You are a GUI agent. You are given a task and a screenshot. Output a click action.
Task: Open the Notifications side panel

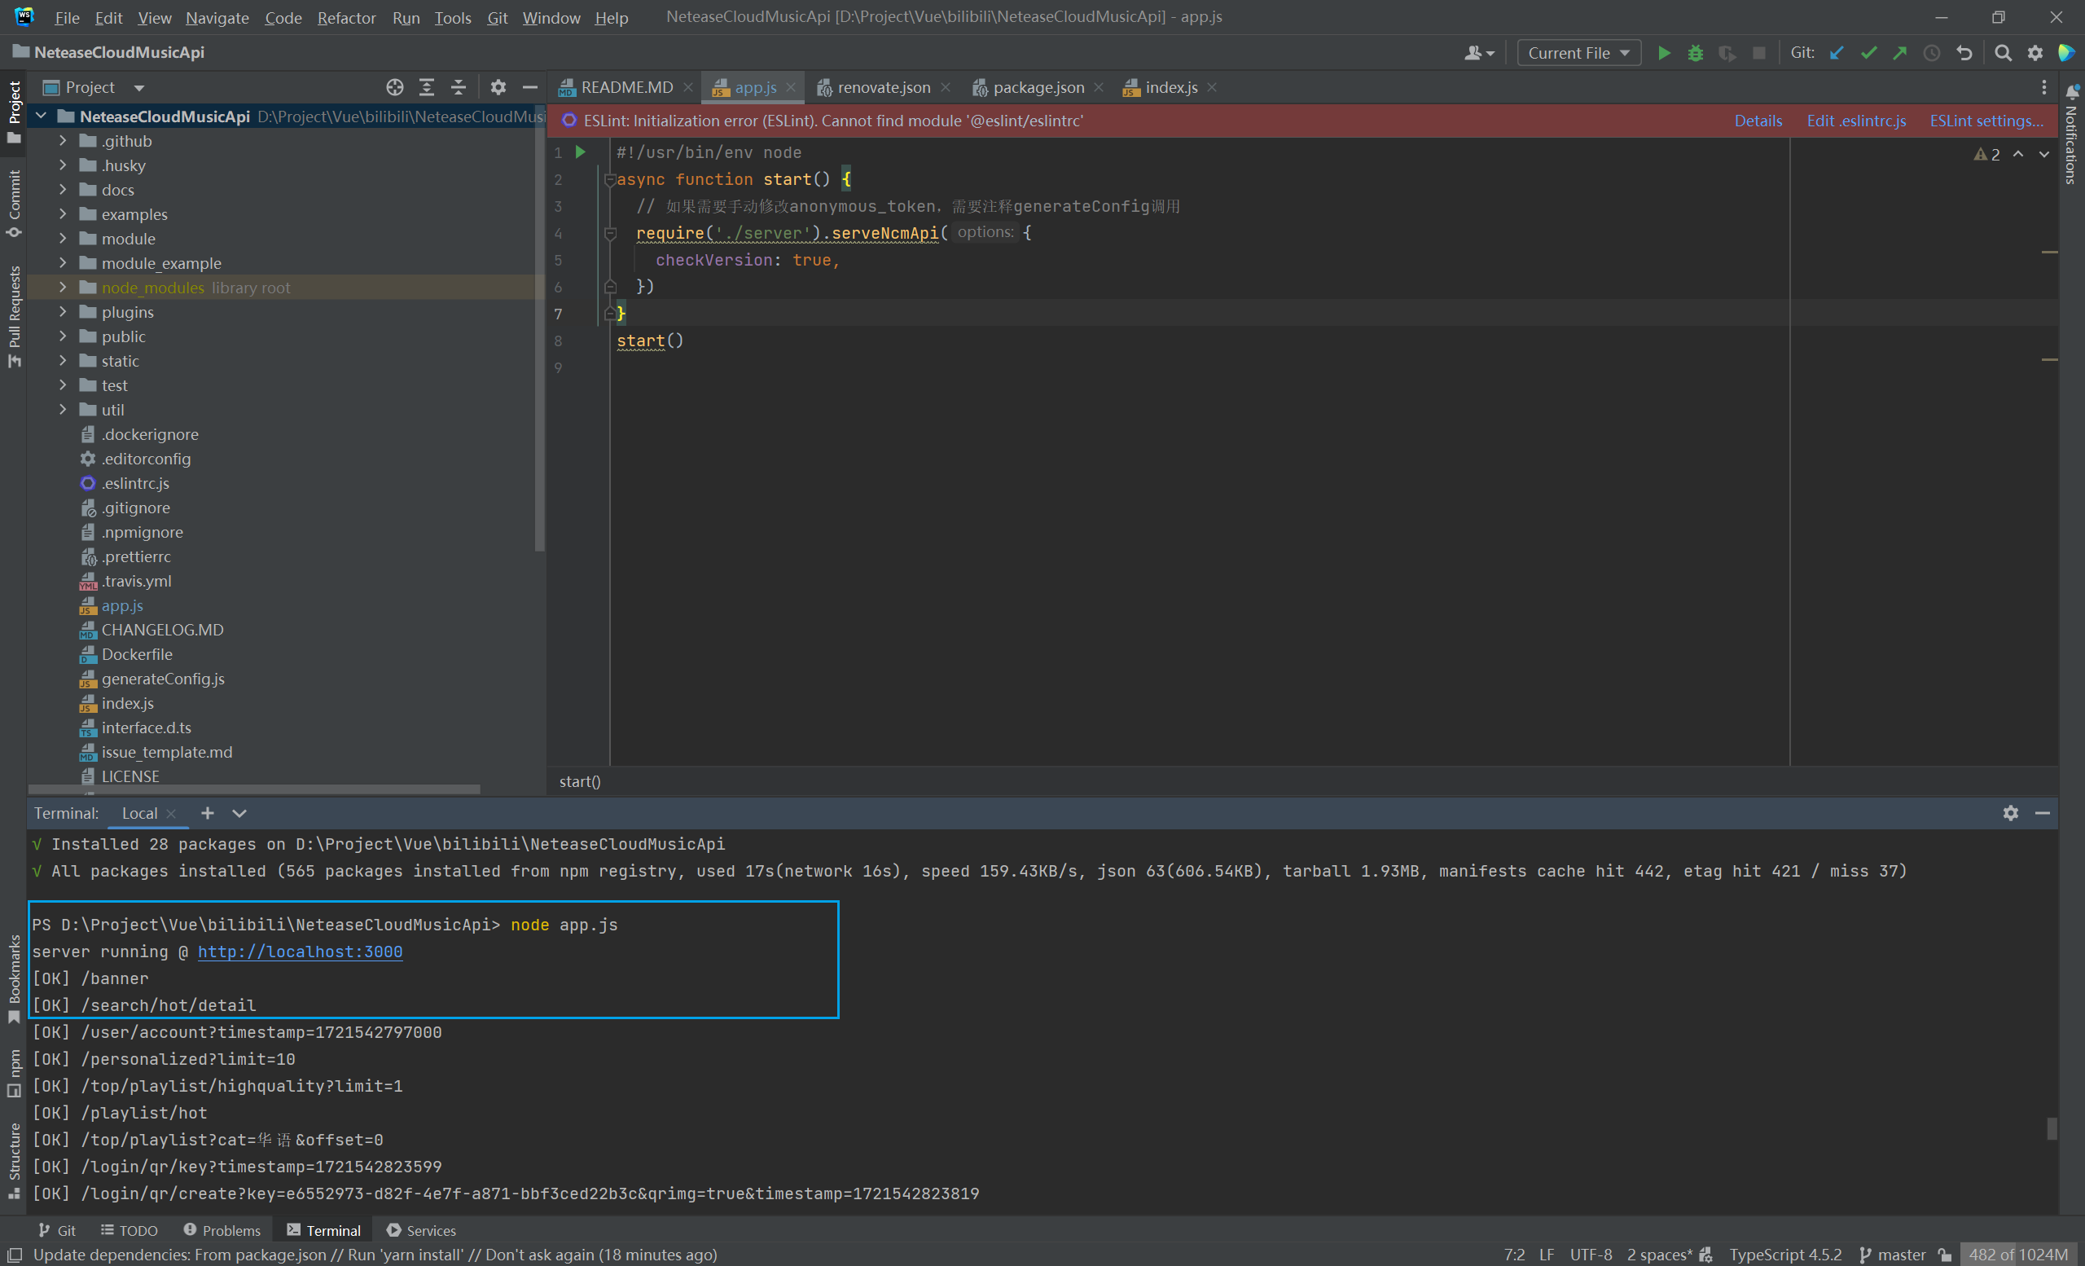(x=2071, y=135)
